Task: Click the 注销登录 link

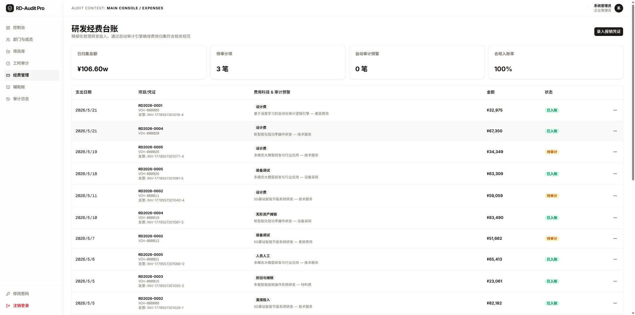Action: click(x=31, y=306)
